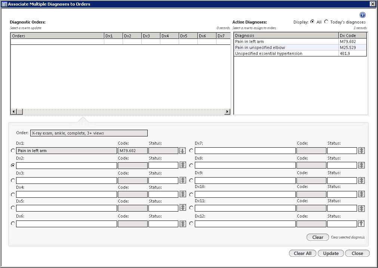Click the Order field with X-ray exam

(89, 133)
